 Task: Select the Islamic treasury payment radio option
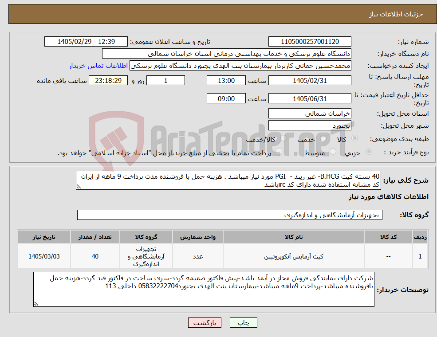click(279, 152)
